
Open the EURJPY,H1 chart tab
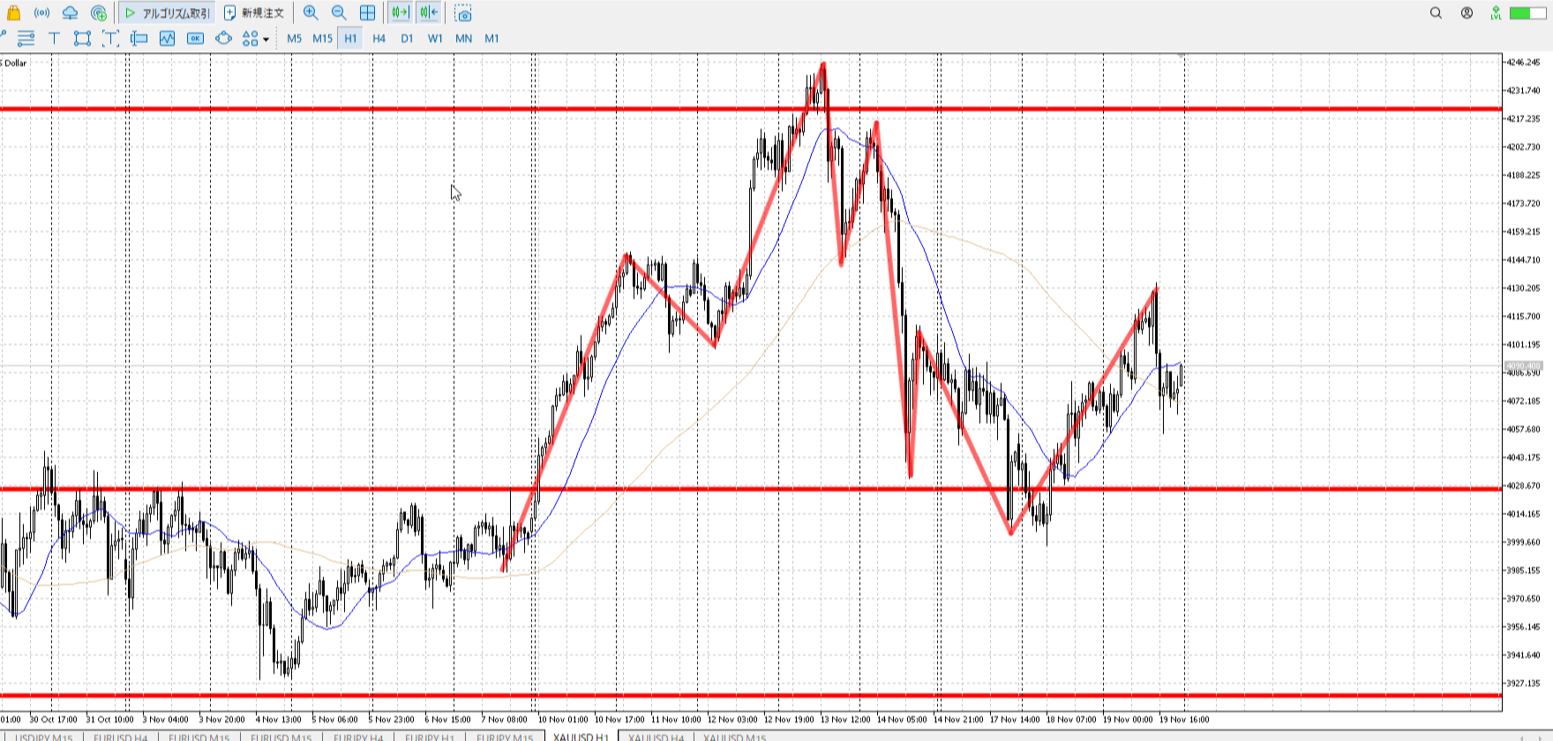429,737
